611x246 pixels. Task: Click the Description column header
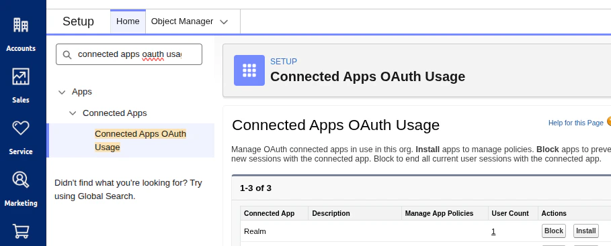pyautogui.click(x=355, y=213)
